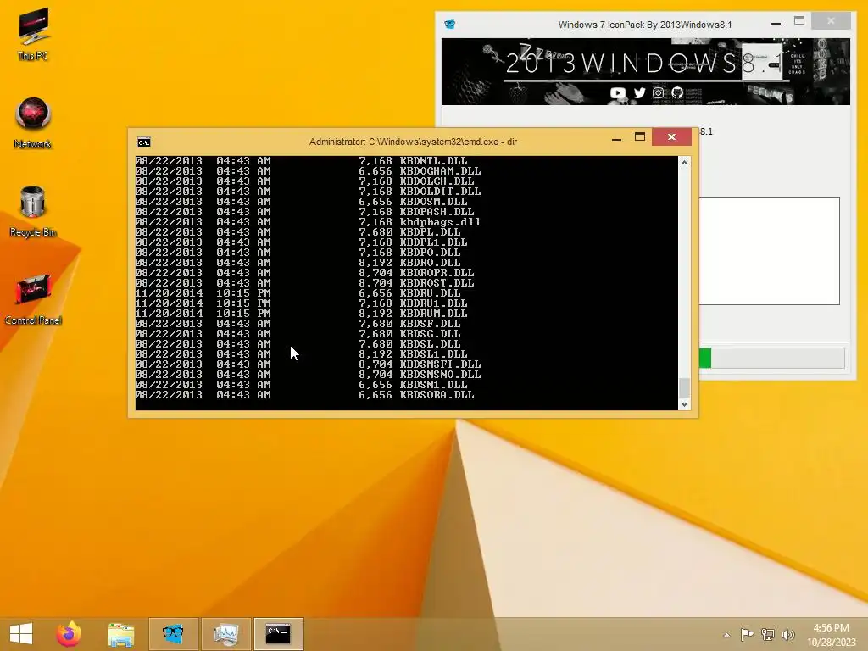This screenshot has width=868, height=651.
Task: Click the KBDRUM.DLL entry
Action: tap(301, 314)
